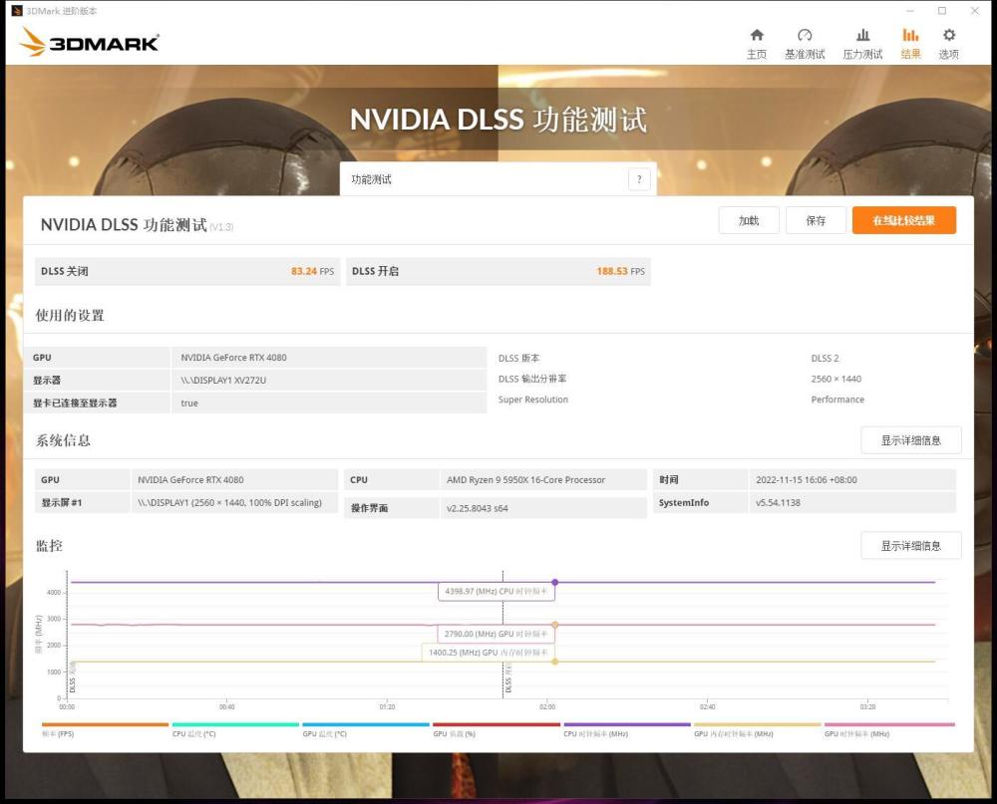Click the 保存 save button

click(x=816, y=220)
